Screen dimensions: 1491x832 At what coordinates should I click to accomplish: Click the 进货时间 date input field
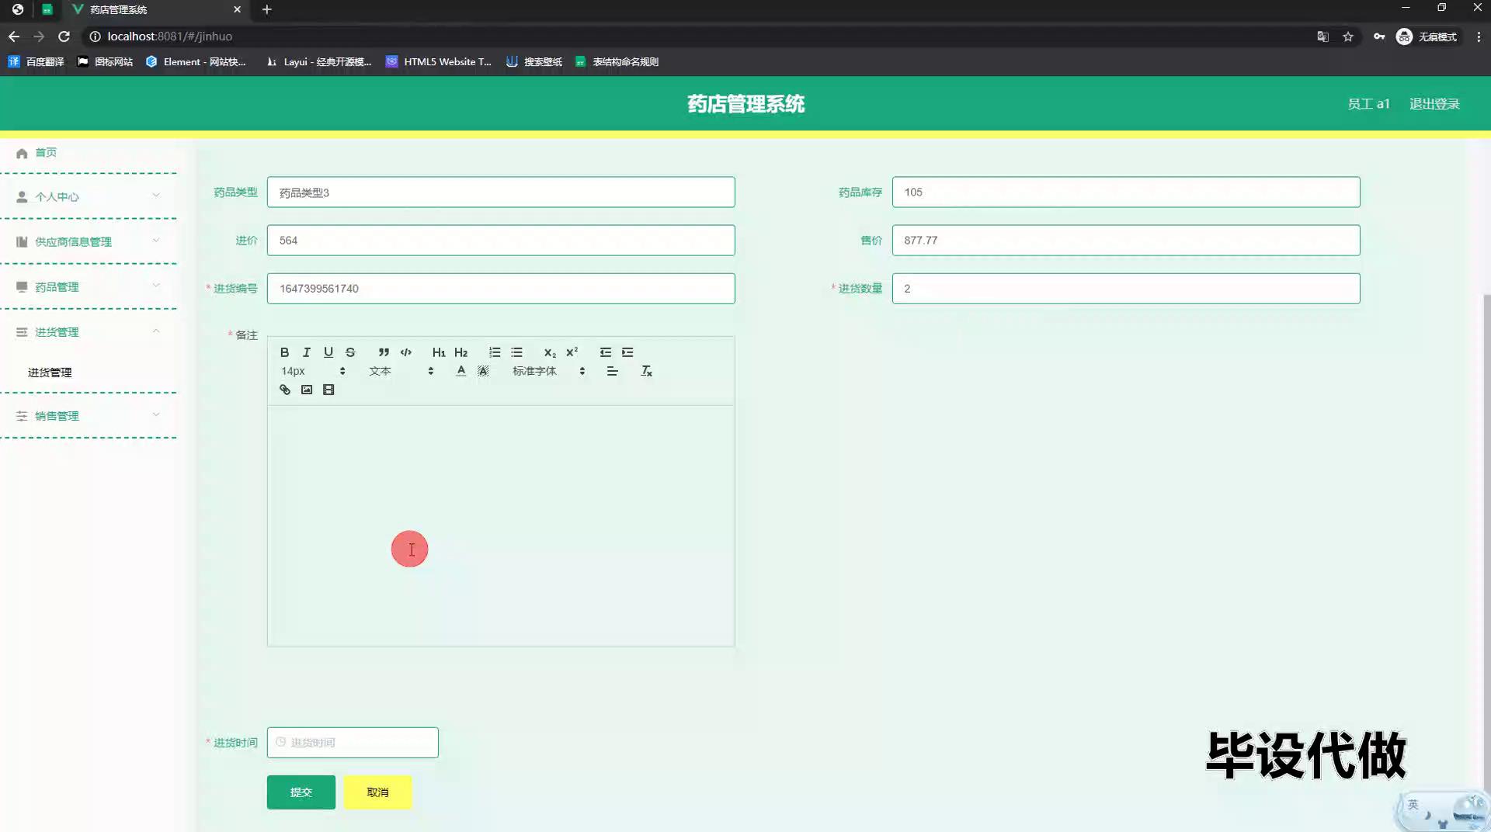353,743
